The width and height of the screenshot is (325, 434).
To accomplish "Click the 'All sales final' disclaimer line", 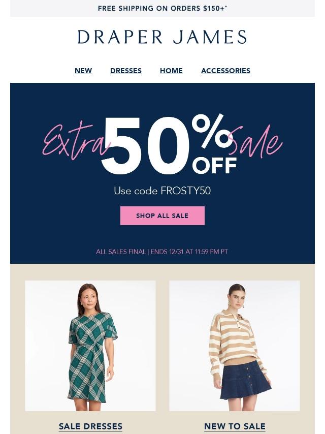I will click(162, 252).
